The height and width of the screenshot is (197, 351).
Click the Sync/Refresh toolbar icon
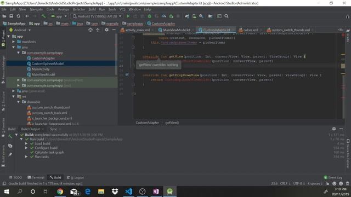tap(18, 16)
